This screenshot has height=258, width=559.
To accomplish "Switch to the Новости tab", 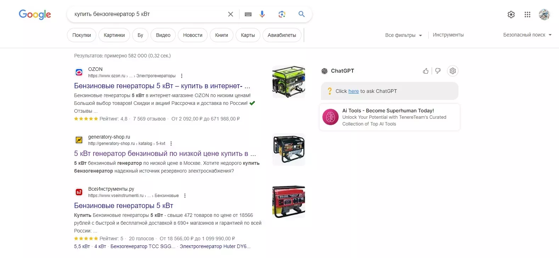I will point(193,35).
